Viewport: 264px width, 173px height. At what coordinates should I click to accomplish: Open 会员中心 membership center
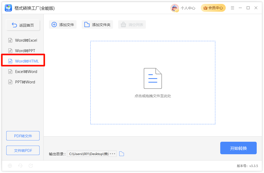click(x=213, y=8)
